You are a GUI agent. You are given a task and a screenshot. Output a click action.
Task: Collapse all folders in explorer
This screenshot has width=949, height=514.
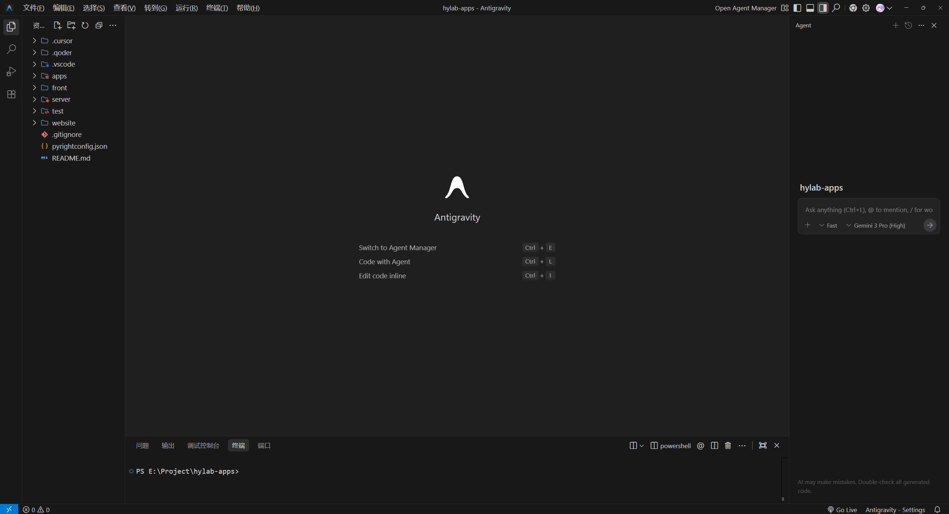[99, 25]
